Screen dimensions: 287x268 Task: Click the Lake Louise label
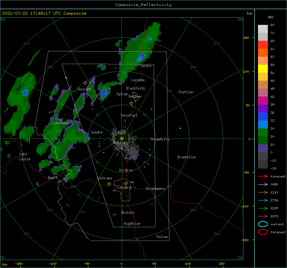click(x=25, y=156)
